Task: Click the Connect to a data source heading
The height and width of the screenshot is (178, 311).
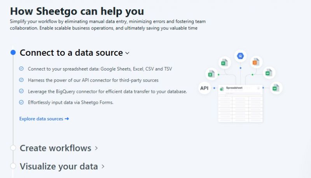Action: click(x=72, y=53)
